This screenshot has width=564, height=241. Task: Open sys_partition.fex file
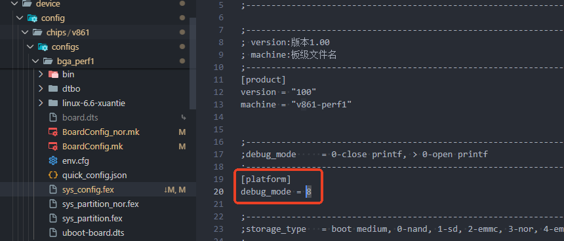(92, 218)
